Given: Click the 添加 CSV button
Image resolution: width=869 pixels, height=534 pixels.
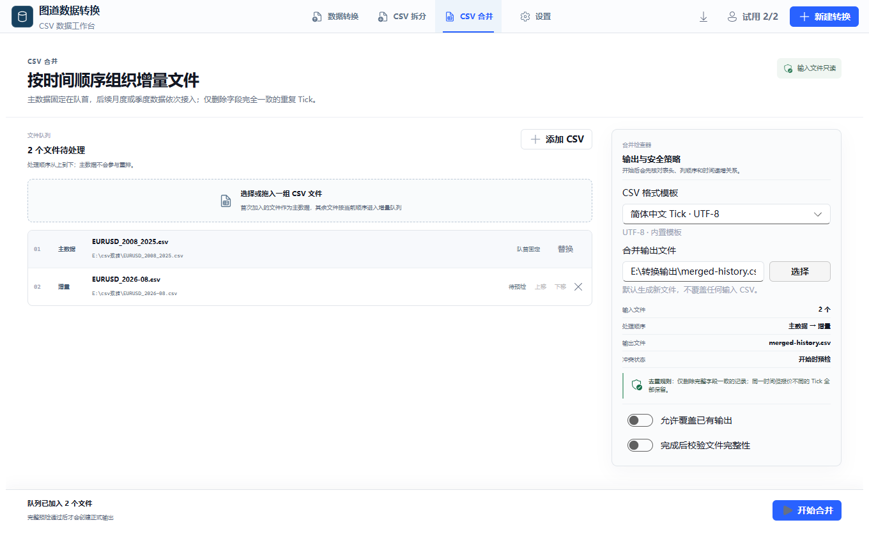Looking at the screenshot, I should (557, 139).
